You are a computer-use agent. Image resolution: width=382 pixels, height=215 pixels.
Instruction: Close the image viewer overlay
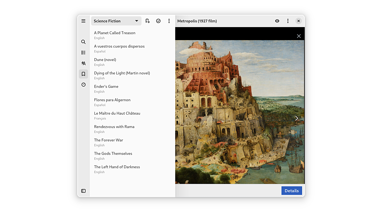point(299,36)
